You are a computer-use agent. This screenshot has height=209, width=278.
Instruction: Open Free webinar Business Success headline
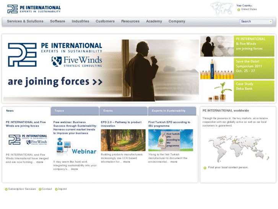(x=75, y=128)
